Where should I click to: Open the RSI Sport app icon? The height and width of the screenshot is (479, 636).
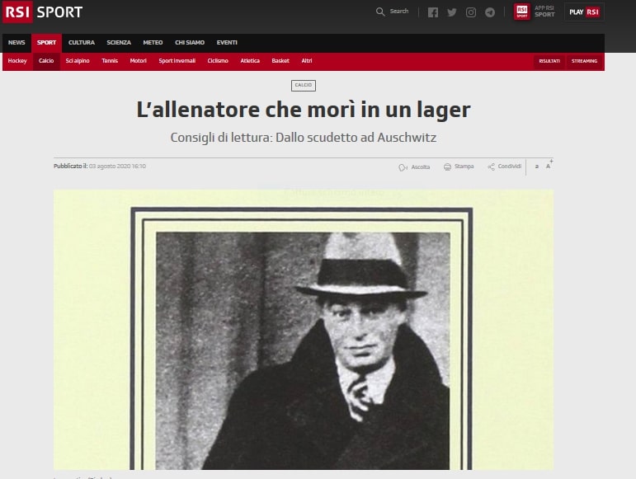(522, 12)
